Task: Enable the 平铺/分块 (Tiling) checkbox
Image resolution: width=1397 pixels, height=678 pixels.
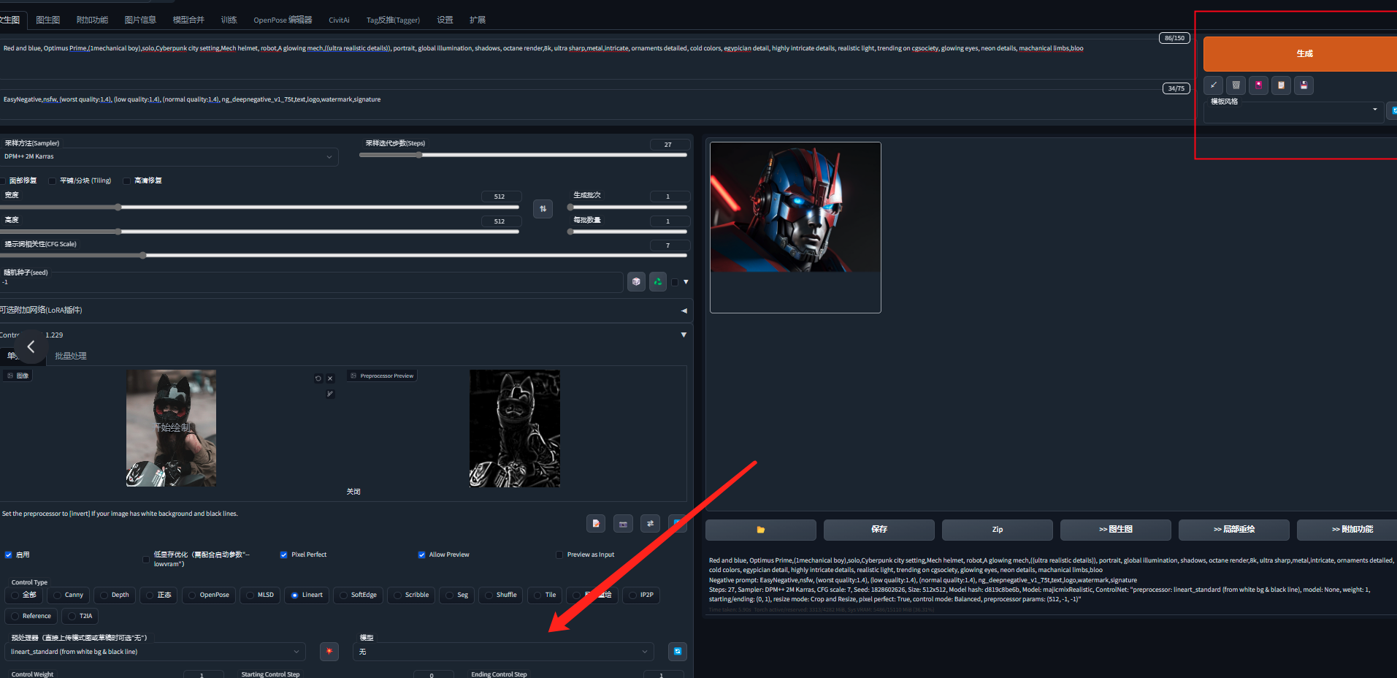Action: coord(52,181)
